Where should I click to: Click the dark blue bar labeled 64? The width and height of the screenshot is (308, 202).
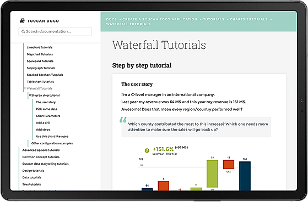tap(147, 189)
